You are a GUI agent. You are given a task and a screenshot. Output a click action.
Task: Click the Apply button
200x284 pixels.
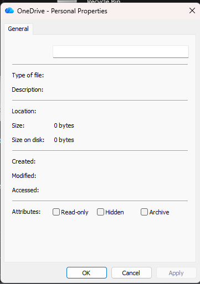coord(176,273)
